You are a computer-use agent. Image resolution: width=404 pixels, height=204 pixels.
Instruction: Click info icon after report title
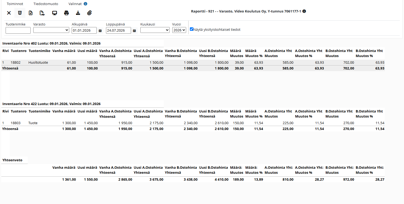(x=304, y=11)
